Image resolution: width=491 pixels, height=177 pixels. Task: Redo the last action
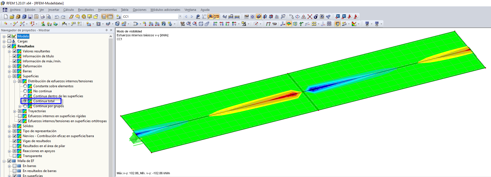[x=63, y=17]
